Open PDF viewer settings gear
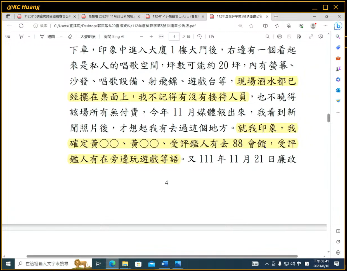347x271 pixels. (321, 37)
